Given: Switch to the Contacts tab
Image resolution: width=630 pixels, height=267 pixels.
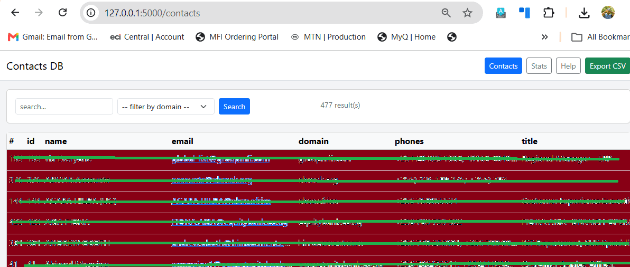Looking at the screenshot, I should pyautogui.click(x=504, y=66).
